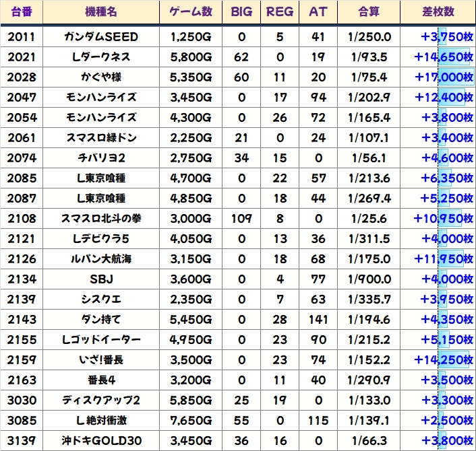476x451 pixels.
Task: Click the AT column header
Action: point(318,12)
